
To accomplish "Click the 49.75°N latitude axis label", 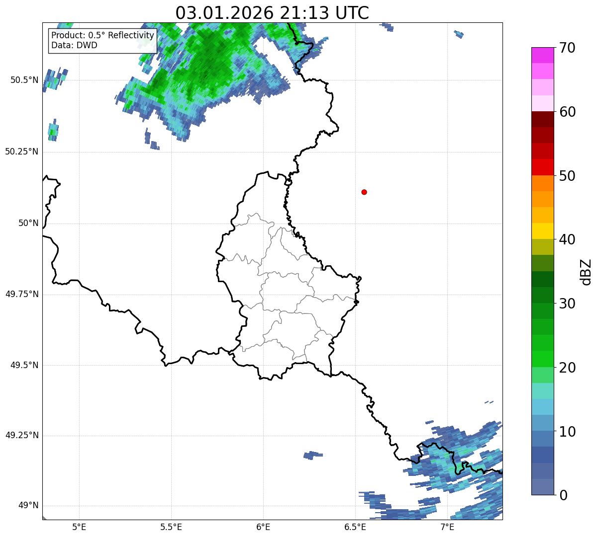I will tap(21, 294).
